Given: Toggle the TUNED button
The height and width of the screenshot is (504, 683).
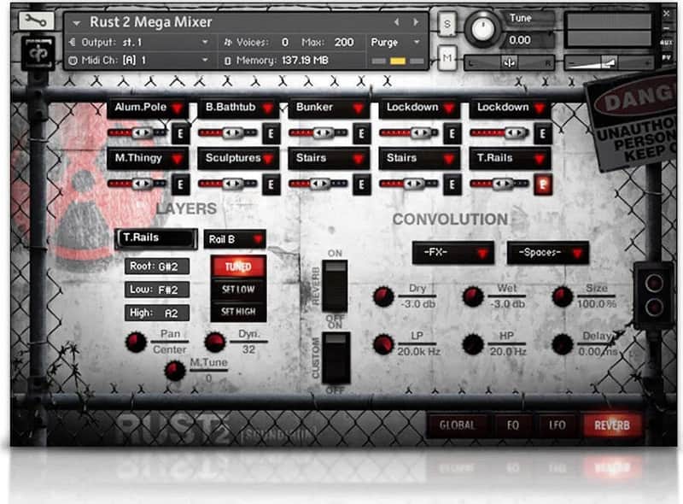Looking at the screenshot, I should (x=238, y=267).
